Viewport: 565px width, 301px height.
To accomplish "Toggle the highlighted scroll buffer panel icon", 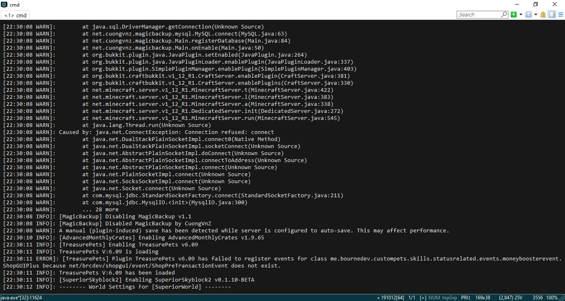I will tap(552, 14).
